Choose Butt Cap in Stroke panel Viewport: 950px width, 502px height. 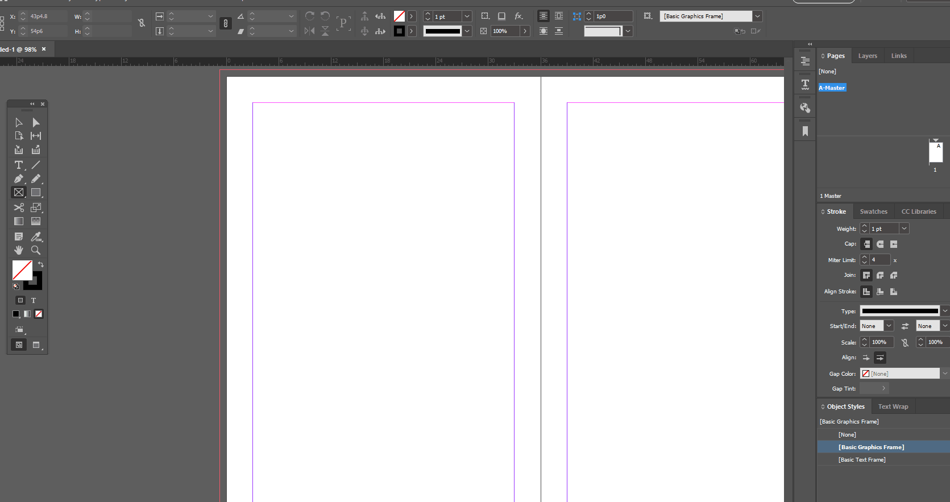point(866,244)
